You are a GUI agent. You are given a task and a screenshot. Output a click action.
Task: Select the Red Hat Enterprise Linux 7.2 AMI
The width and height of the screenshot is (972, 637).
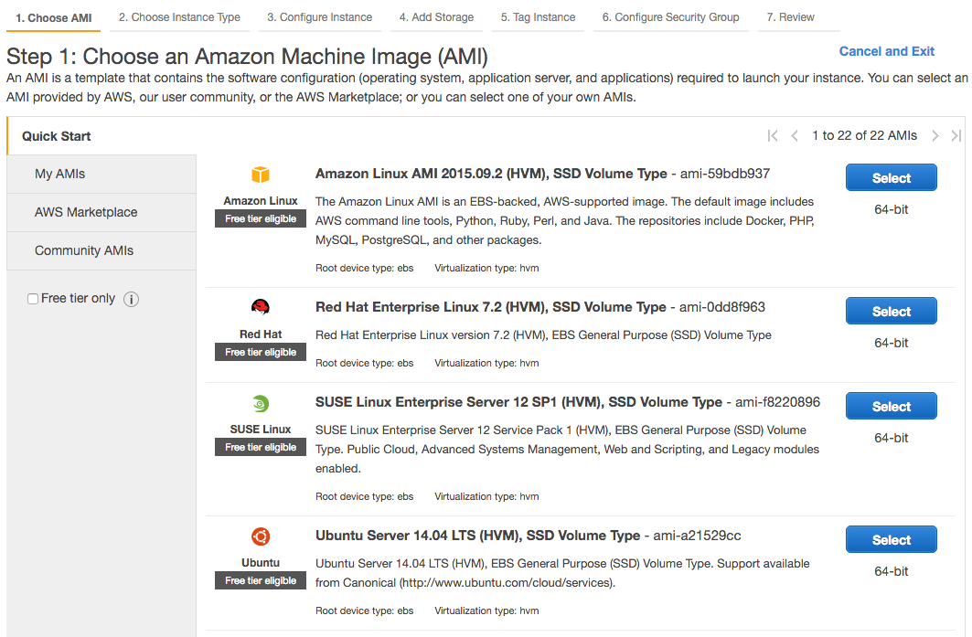click(891, 311)
